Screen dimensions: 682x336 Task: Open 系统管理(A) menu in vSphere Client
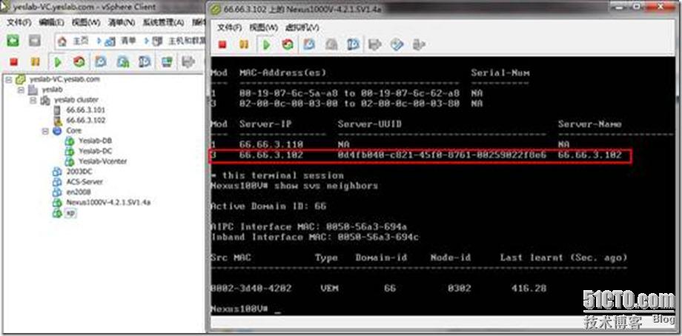click(163, 22)
